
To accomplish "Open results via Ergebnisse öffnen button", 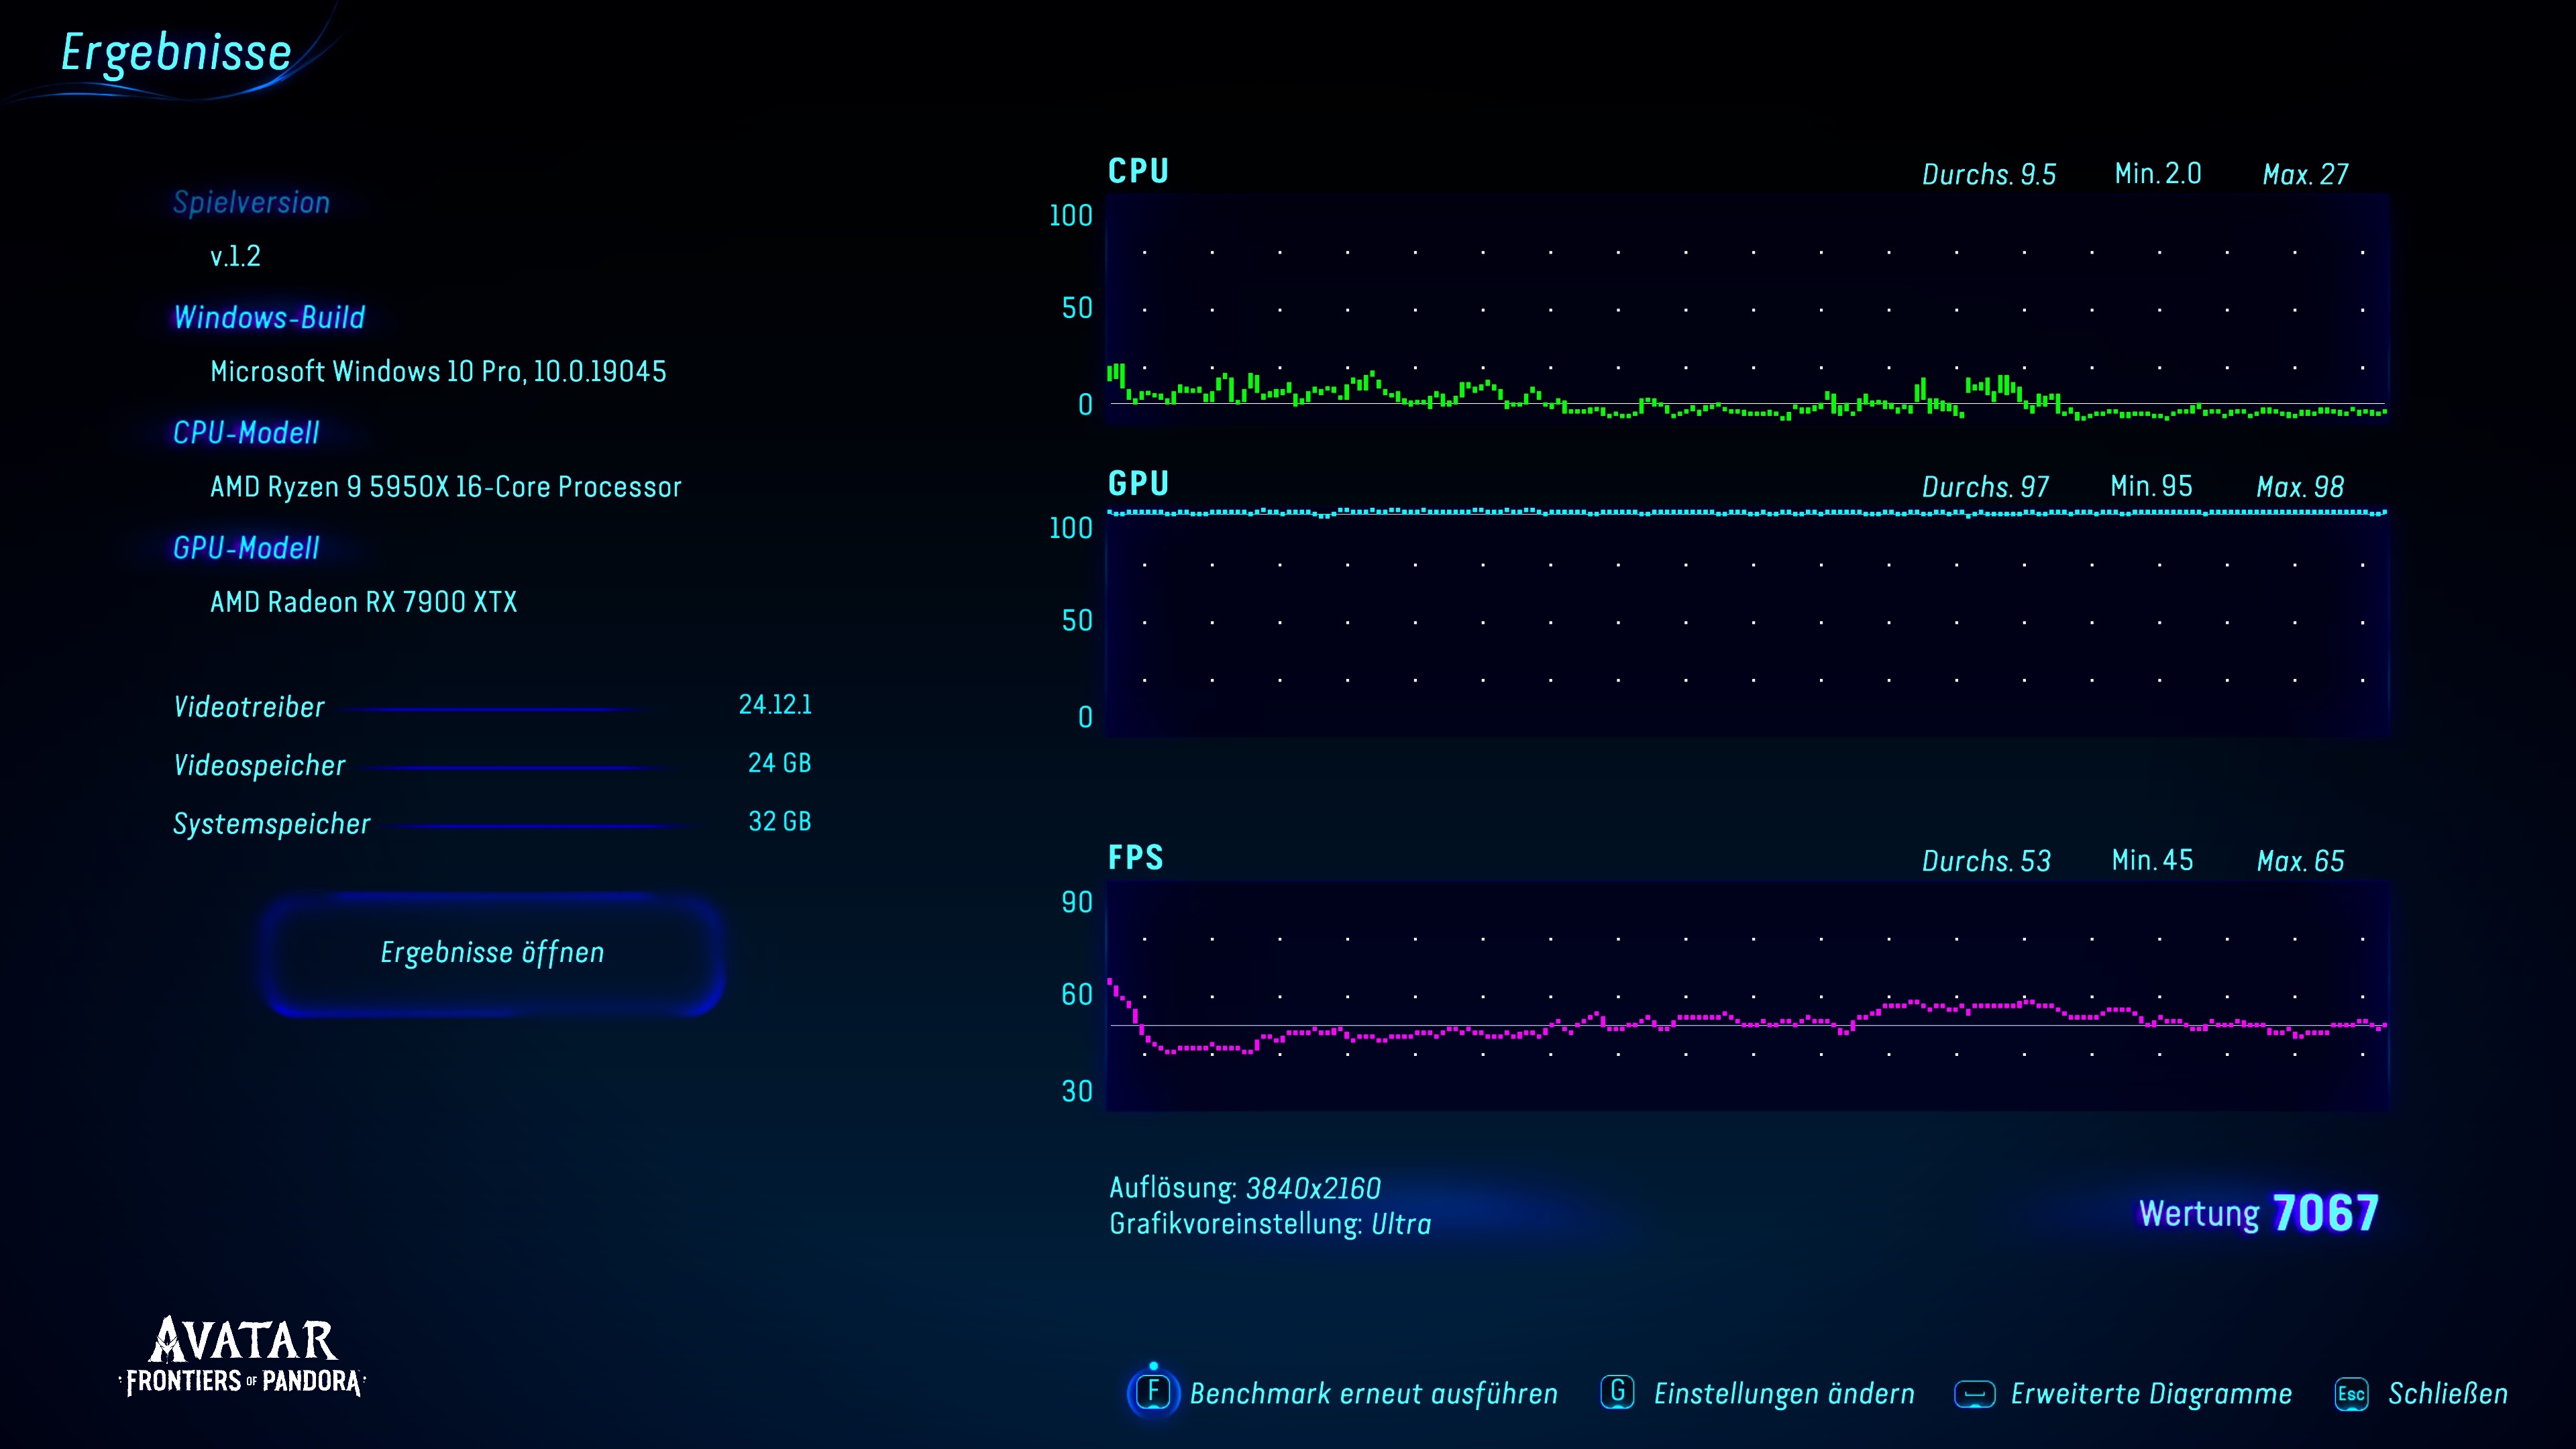I will point(493,953).
